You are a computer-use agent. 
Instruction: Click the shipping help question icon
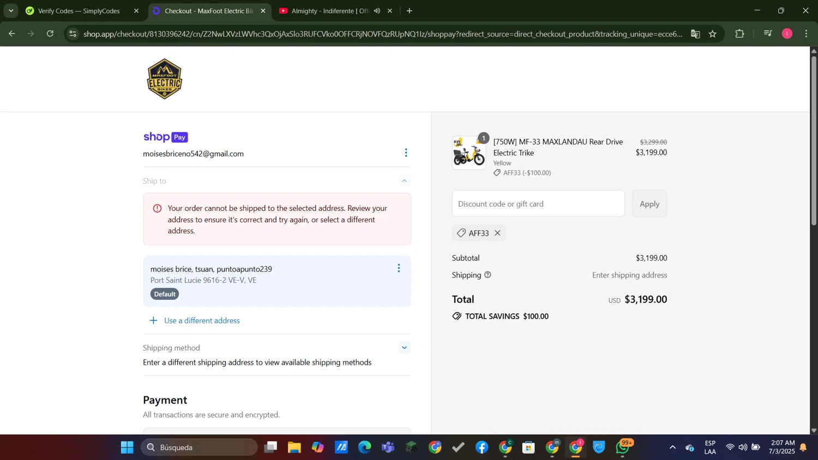click(488, 275)
